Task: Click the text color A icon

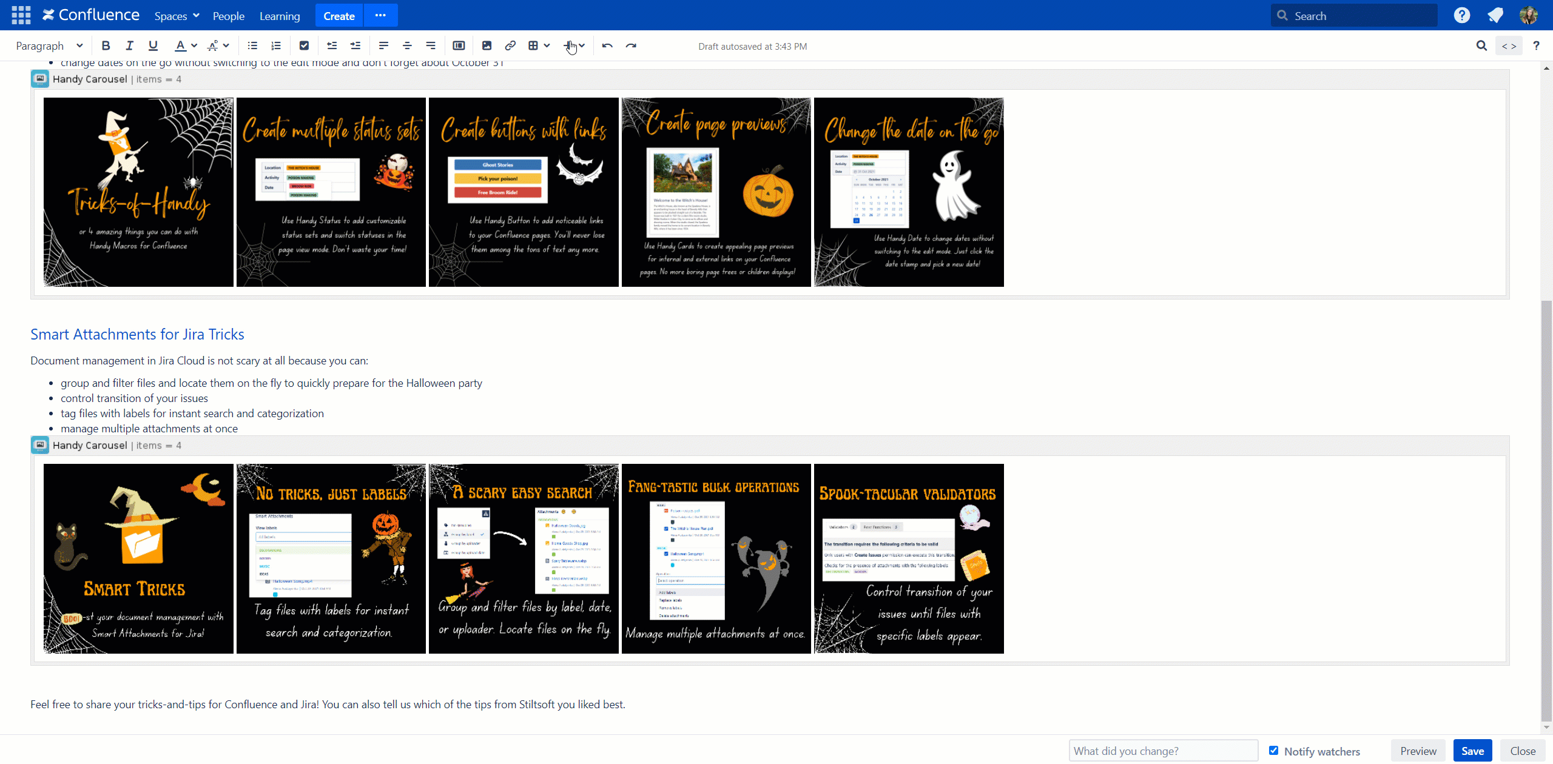Action: tap(180, 45)
